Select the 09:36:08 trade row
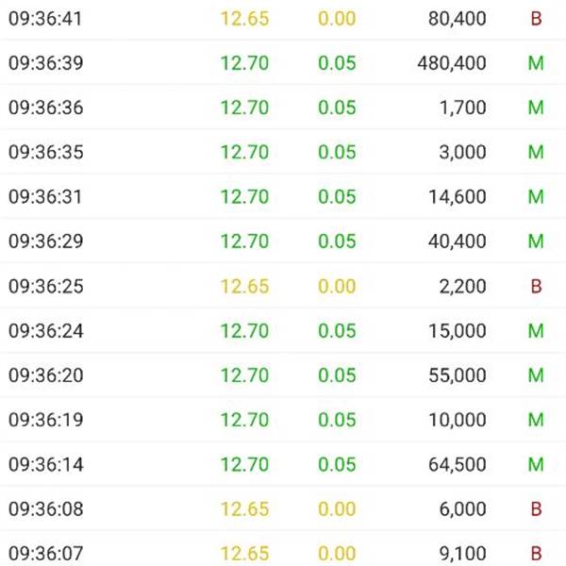The width and height of the screenshot is (566, 566). point(283,508)
